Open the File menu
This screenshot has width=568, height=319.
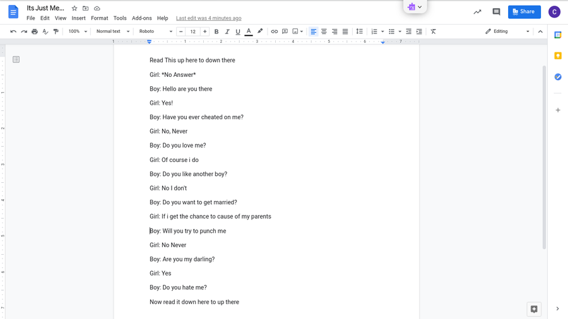point(31,18)
